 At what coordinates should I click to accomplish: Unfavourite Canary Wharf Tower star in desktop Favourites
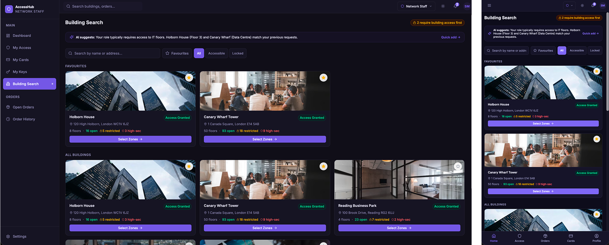pyautogui.click(x=323, y=78)
